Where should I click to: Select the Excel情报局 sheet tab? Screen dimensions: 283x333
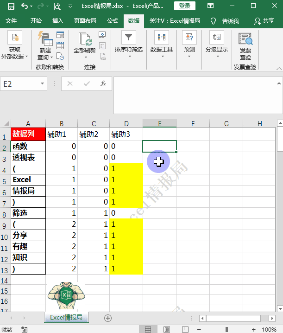(66, 318)
